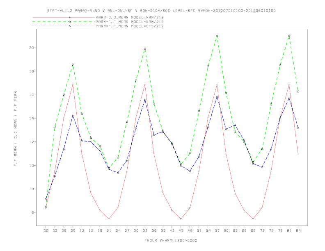Click the vertical y-axis label F.F_MEAN | O.O_MEAN | F.F_MEAN

click(x=16, y=129)
